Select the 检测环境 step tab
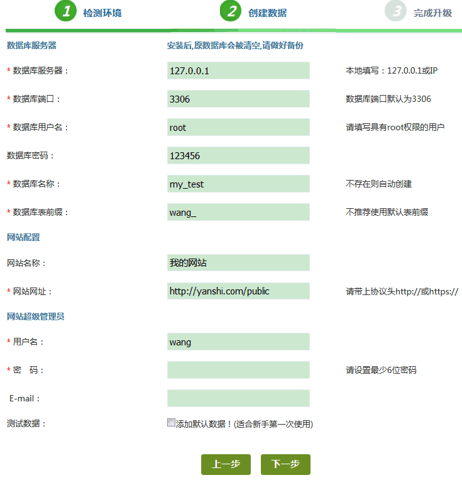The width and height of the screenshot is (462, 480). click(102, 13)
